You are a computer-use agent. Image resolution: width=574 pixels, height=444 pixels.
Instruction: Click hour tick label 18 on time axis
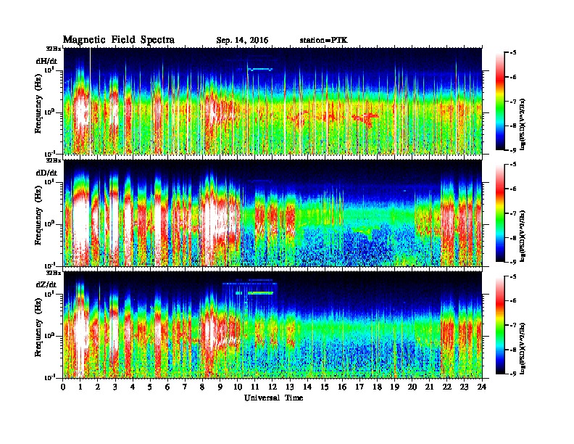coord(377,387)
